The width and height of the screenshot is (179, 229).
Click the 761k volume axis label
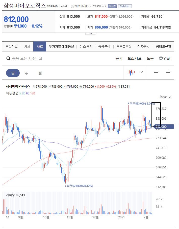click(159, 199)
